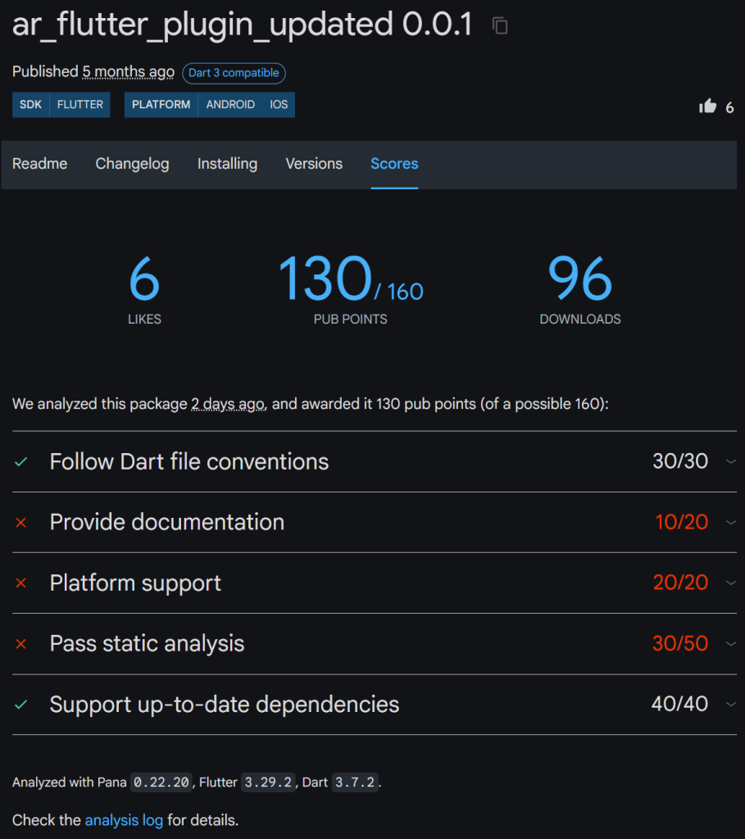The image size is (745, 839).
Task: Click the like count next to thumbs-up
Action: (x=729, y=108)
